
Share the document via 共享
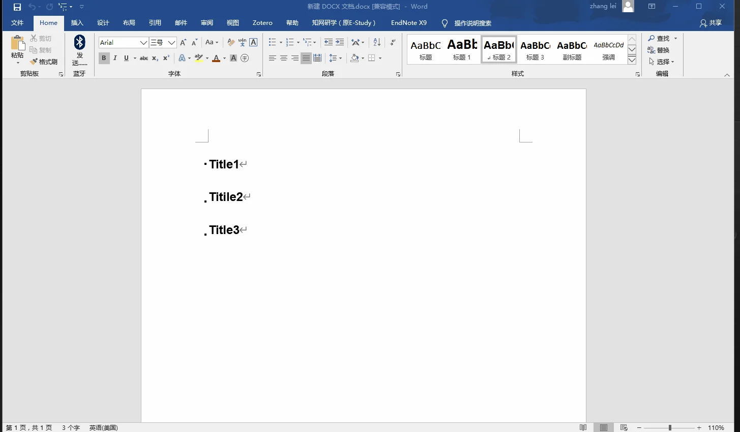tap(711, 23)
